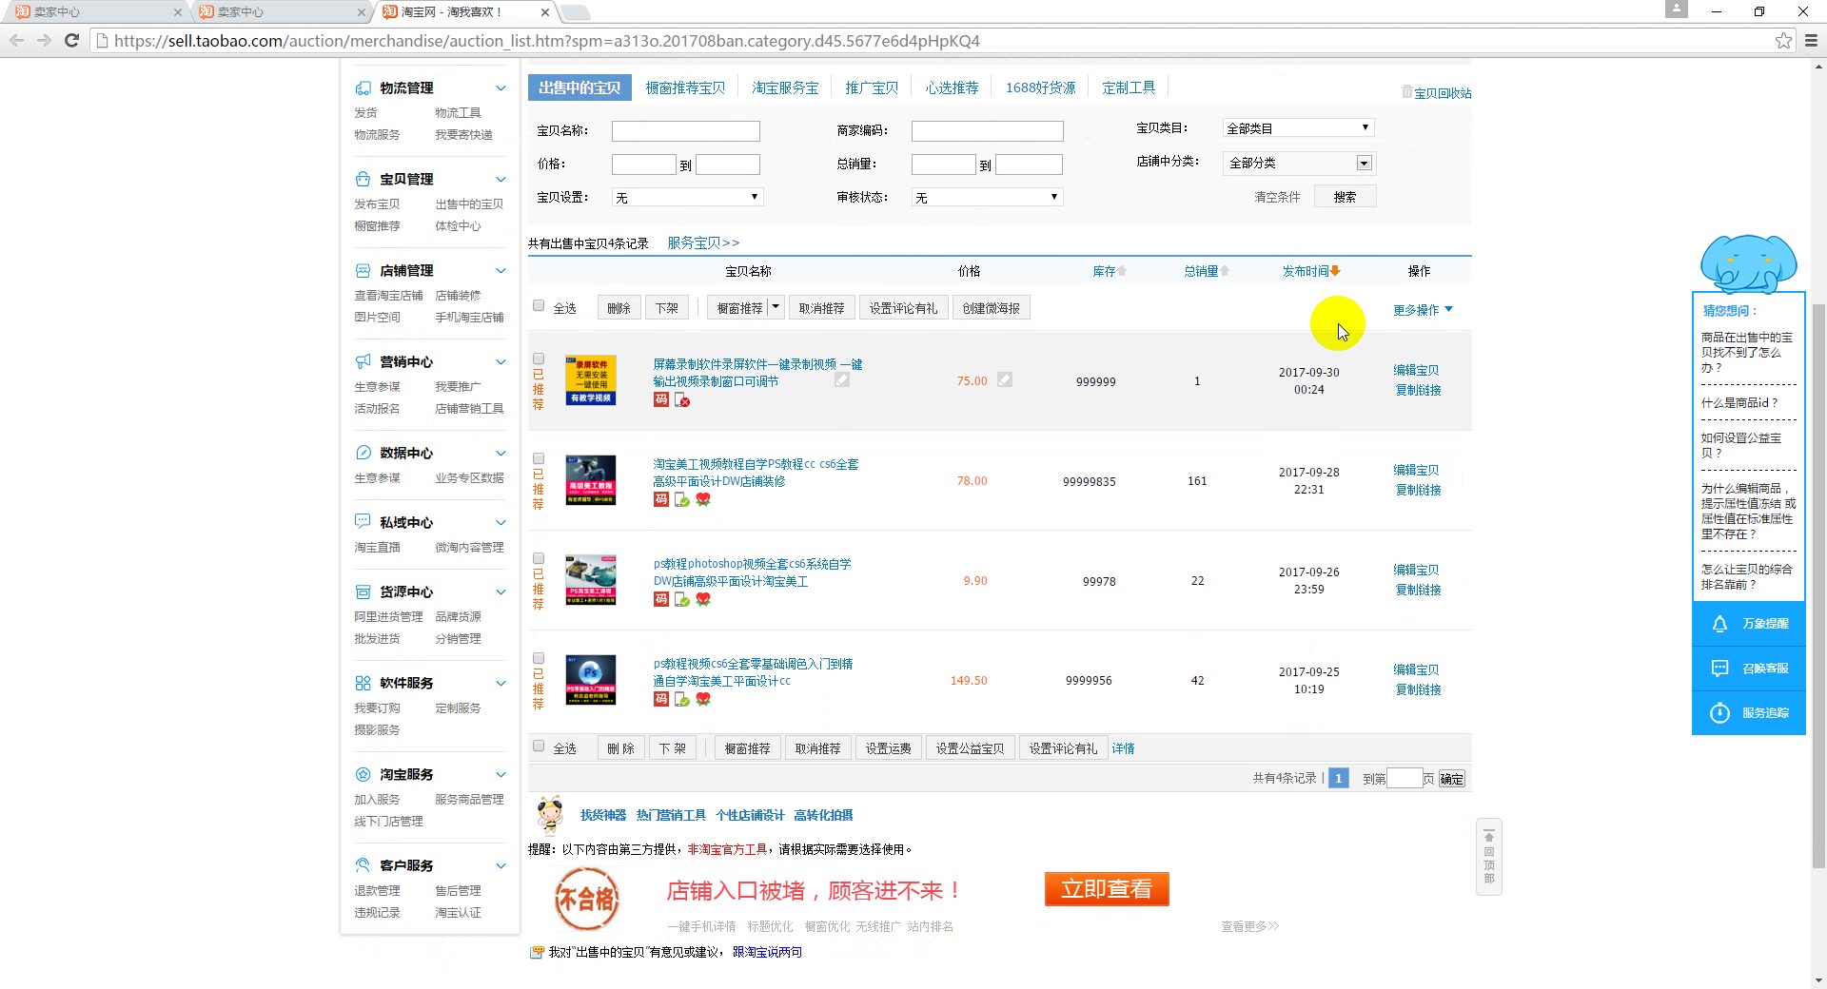Click the mobile-detail icon for ps教程photoshop item
This screenshot has width=1827, height=989.
tap(682, 599)
